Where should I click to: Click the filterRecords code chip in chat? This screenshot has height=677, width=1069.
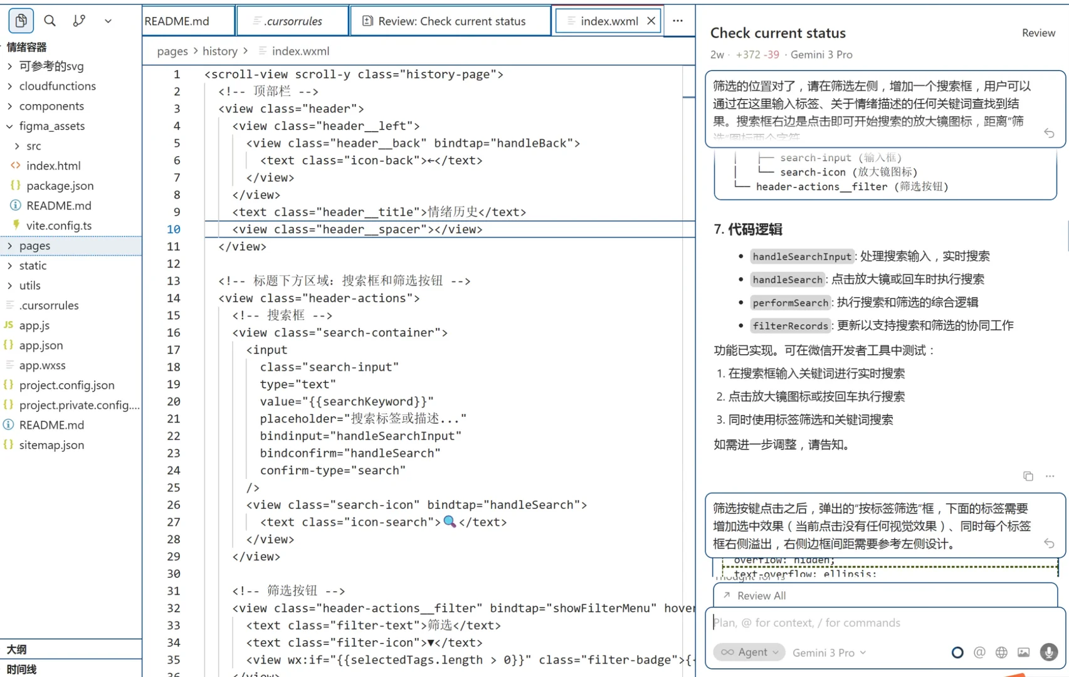point(790,326)
